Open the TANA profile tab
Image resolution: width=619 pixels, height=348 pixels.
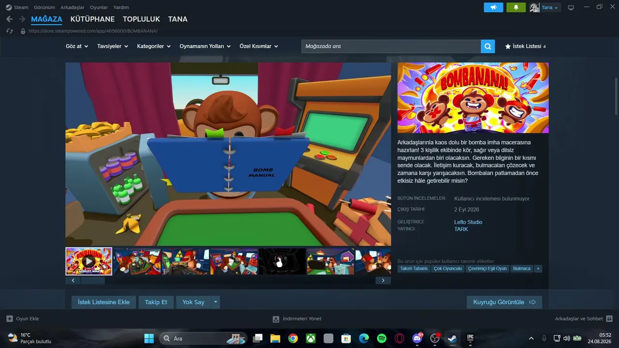tap(178, 19)
